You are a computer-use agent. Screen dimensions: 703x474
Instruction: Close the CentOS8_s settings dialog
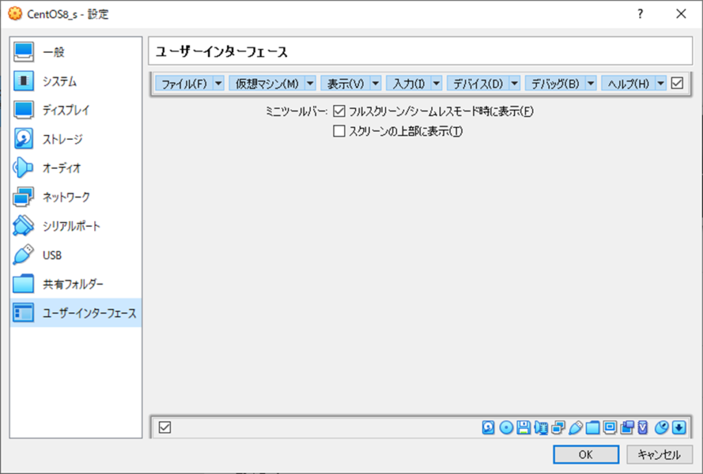[681, 14]
